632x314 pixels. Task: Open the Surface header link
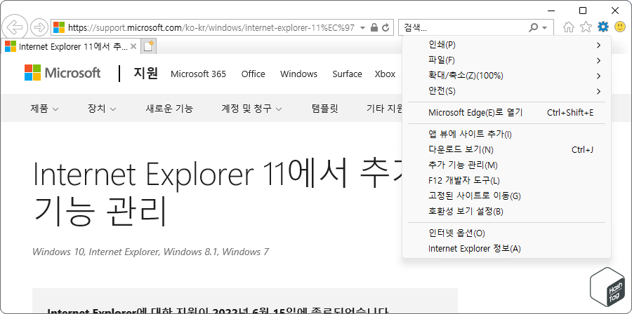point(347,74)
